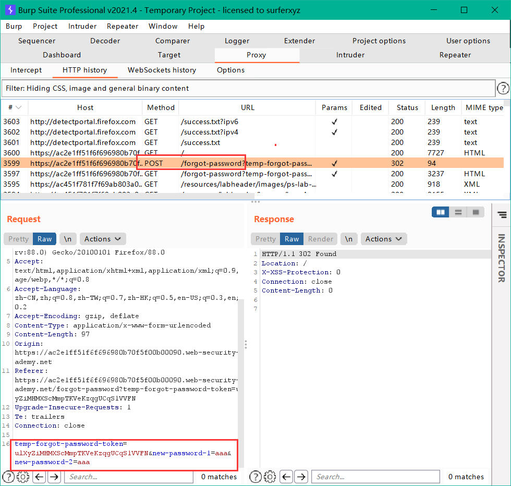Click the filter bar to edit filter
This screenshot has width=511, height=486.
[248, 88]
